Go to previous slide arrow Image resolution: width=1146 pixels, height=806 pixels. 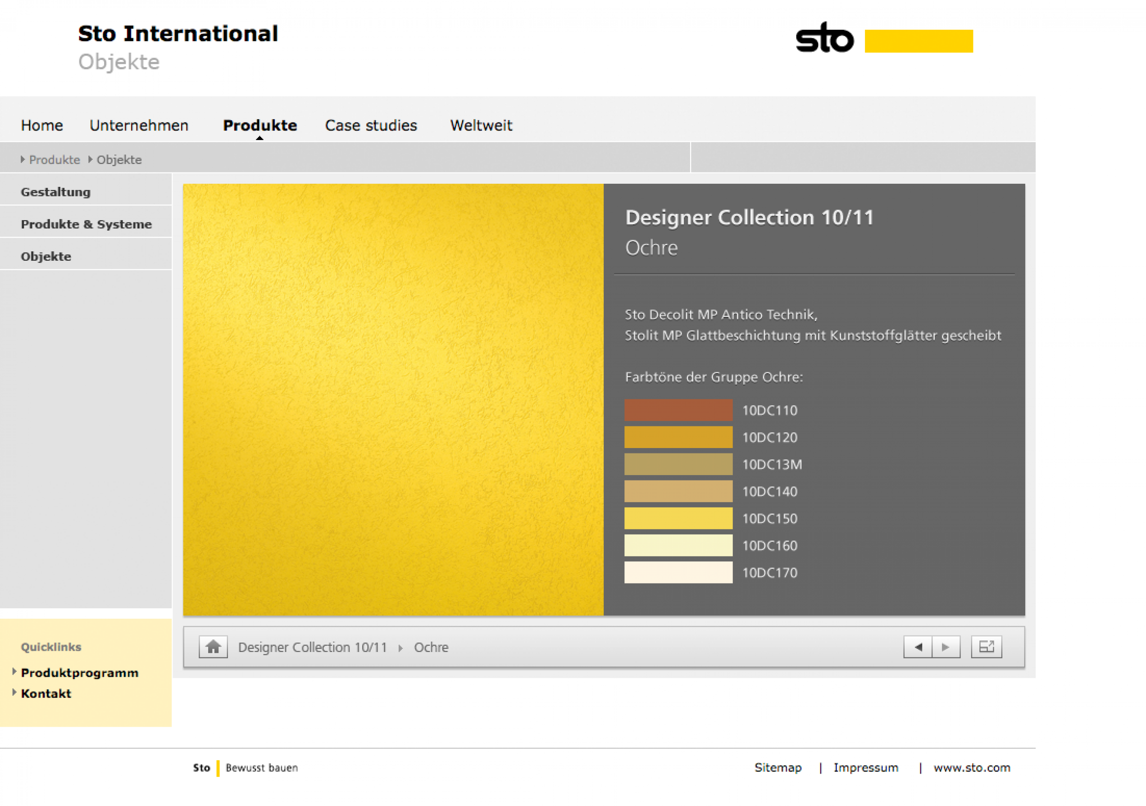918,647
